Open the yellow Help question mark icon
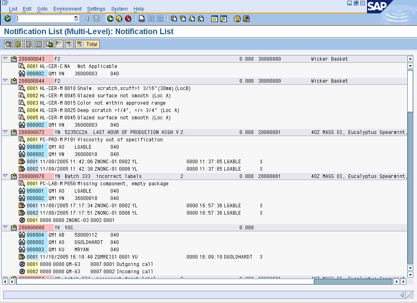The image size is (417, 303). click(x=237, y=19)
